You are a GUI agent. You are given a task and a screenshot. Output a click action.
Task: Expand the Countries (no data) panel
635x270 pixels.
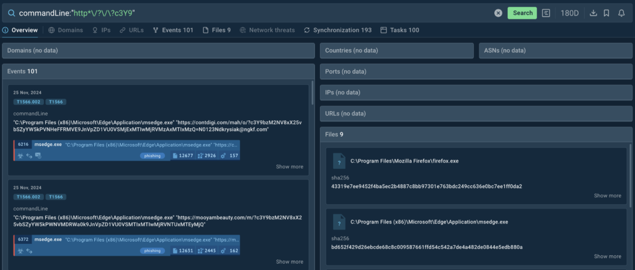397,50
